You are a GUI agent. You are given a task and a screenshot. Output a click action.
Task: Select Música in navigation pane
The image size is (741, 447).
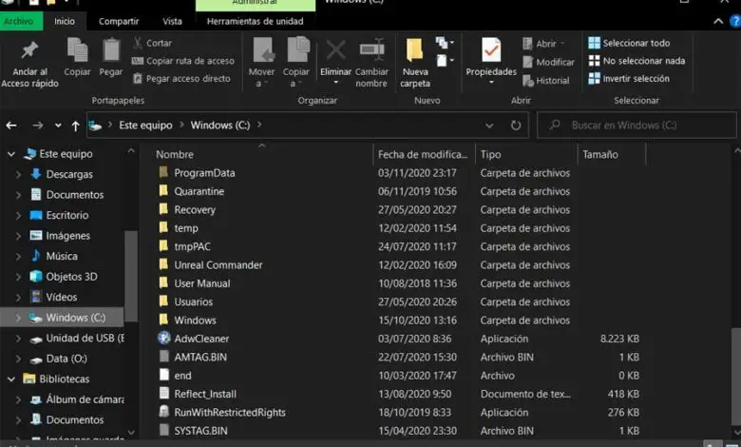click(x=62, y=257)
